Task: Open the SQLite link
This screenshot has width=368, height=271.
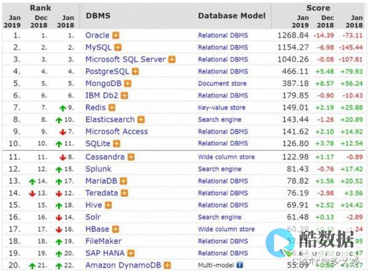Action: coord(98,143)
